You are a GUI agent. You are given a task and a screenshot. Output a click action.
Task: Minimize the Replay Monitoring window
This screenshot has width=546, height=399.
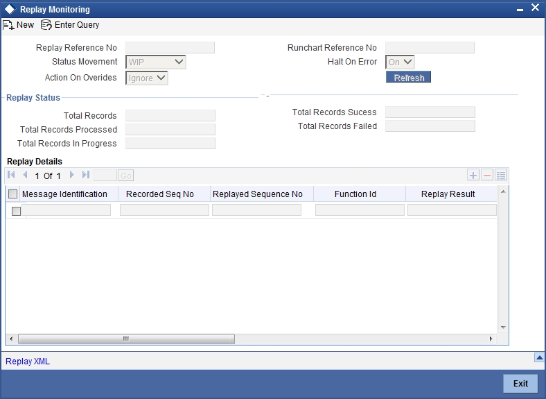tap(520, 10)
